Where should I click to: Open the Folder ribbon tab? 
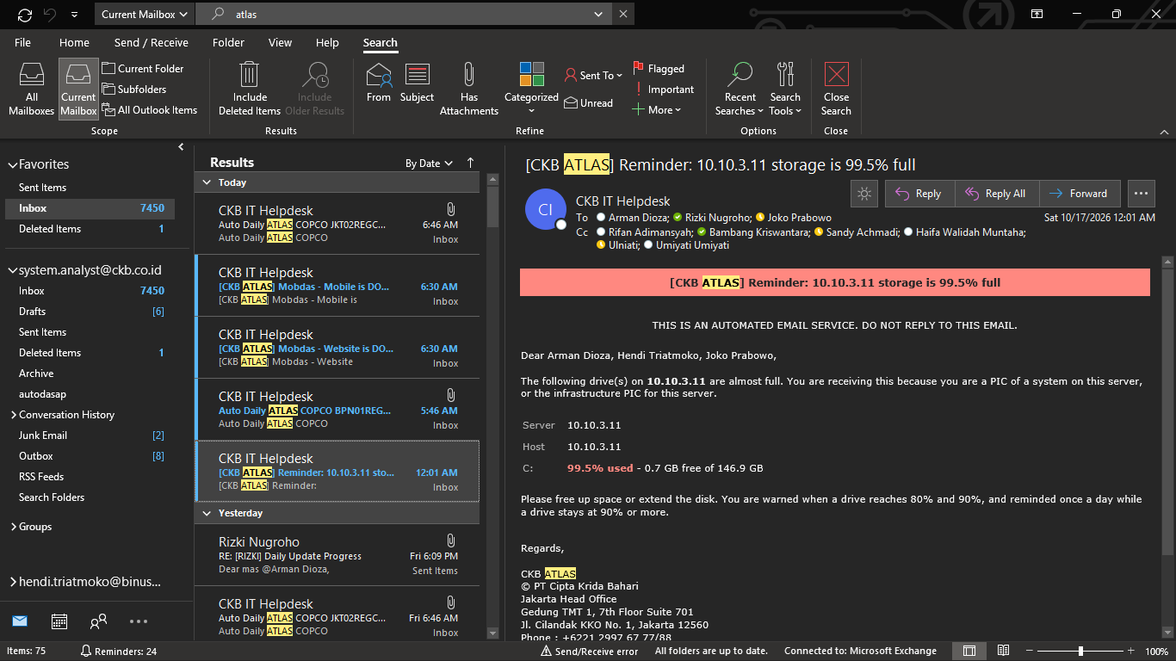[228, 42]
